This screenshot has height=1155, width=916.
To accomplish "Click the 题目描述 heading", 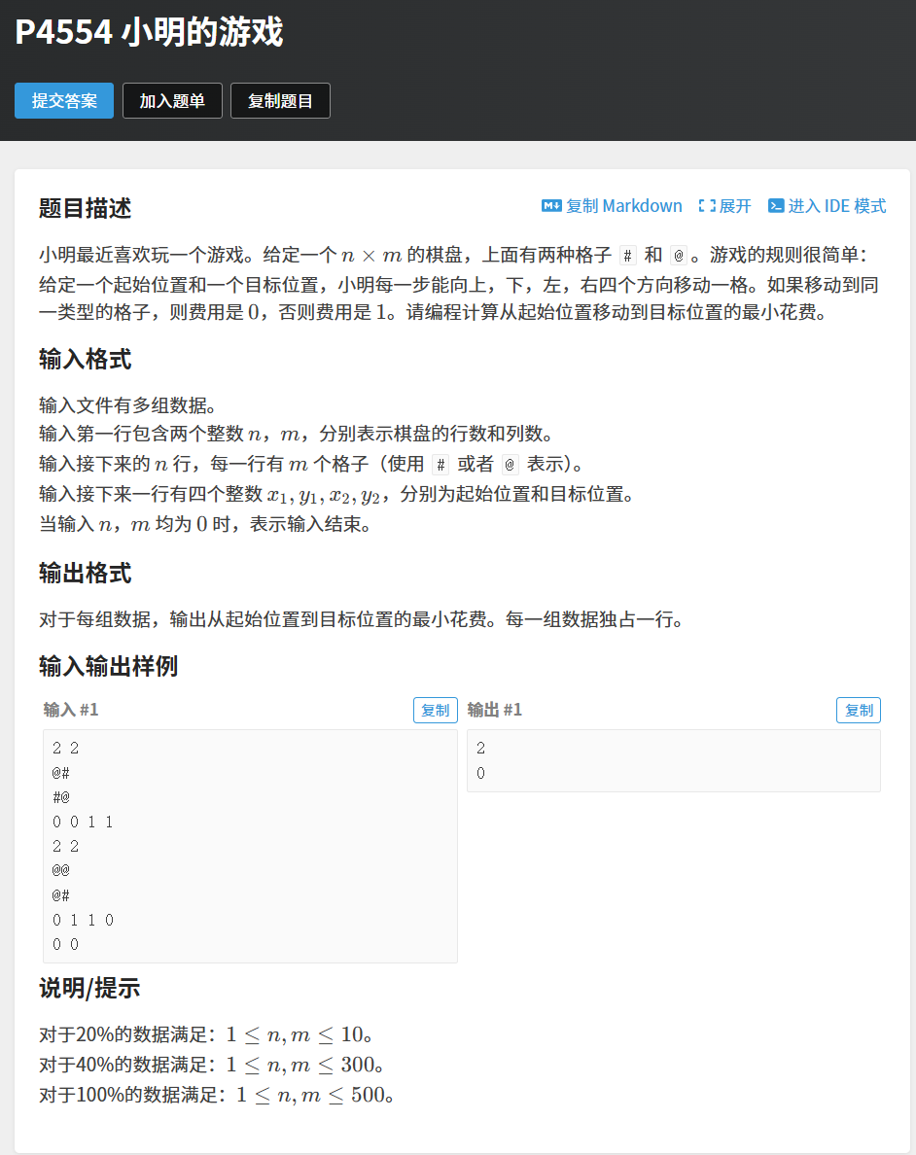I will pos(85,208).
